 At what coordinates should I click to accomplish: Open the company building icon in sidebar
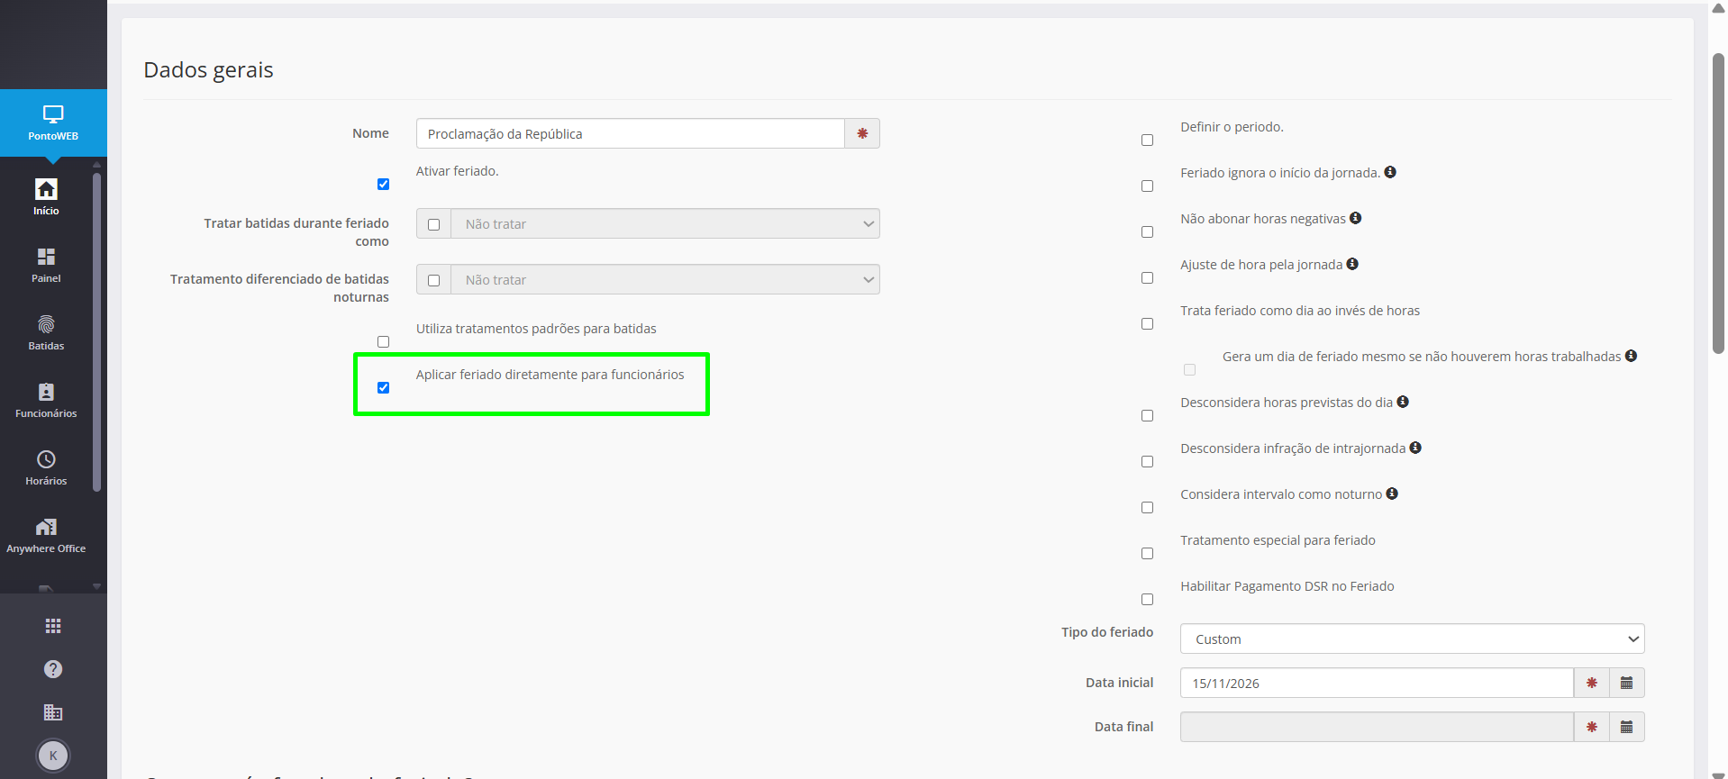[53, 712]
